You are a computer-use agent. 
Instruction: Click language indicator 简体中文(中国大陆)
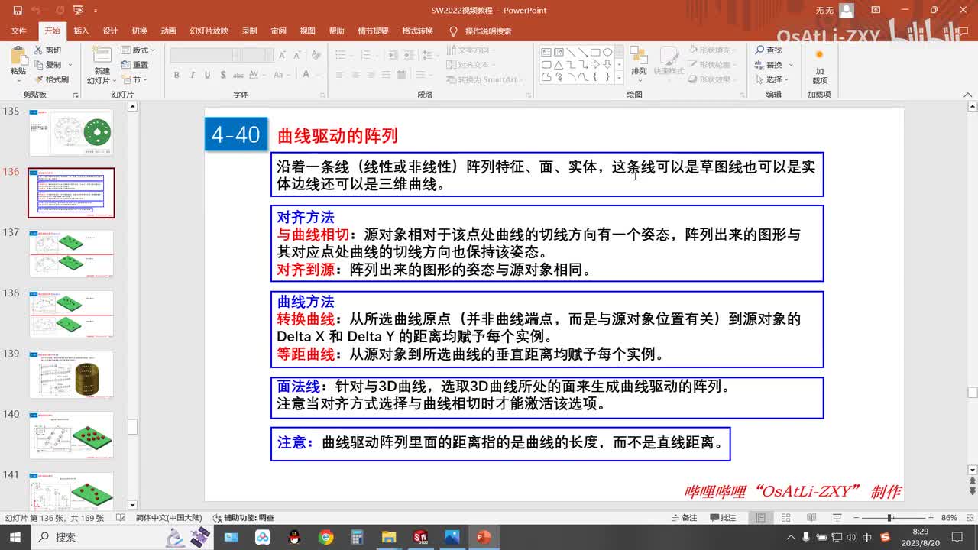pyautogui.click(x=169, y=518)
